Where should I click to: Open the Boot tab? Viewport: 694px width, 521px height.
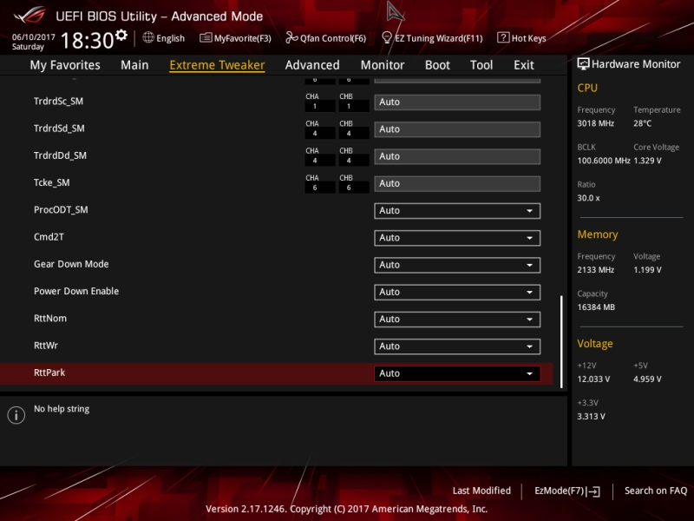pyautogui.click(x=437, y=65)
